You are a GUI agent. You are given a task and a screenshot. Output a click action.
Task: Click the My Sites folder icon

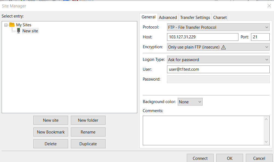[x=12, y=25]
